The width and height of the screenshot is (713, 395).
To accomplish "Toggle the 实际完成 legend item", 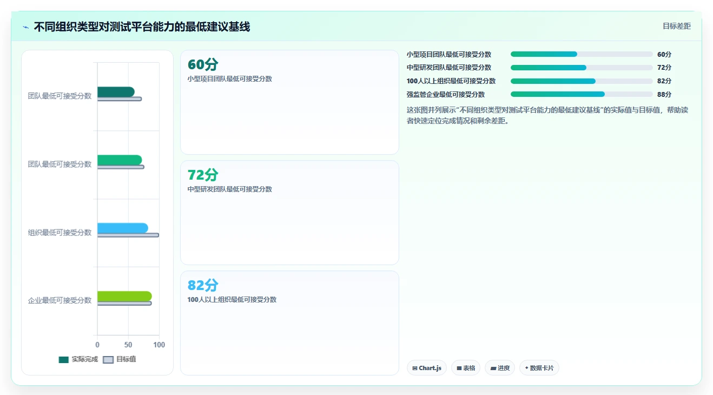I will pos(78,359).
